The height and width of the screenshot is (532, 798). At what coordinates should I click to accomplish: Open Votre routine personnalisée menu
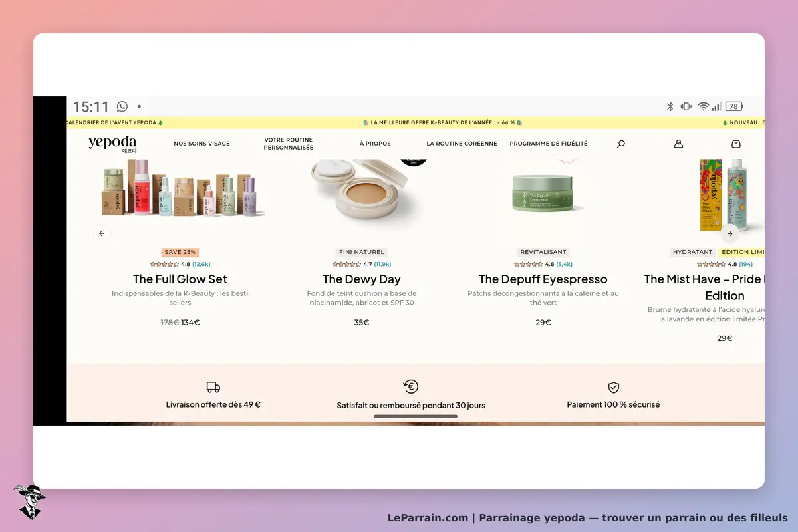(289, 144)
